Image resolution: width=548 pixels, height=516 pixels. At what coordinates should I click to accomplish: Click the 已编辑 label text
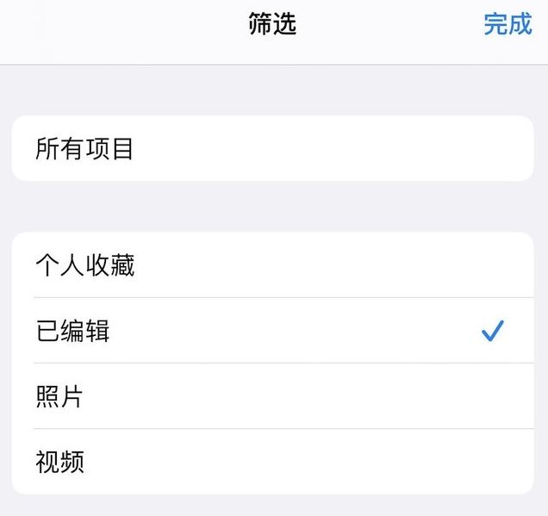pyautogui.click(x=72, y=331)
